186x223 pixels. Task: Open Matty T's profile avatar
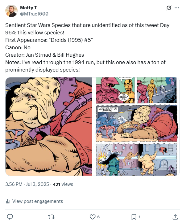[11, 11]
